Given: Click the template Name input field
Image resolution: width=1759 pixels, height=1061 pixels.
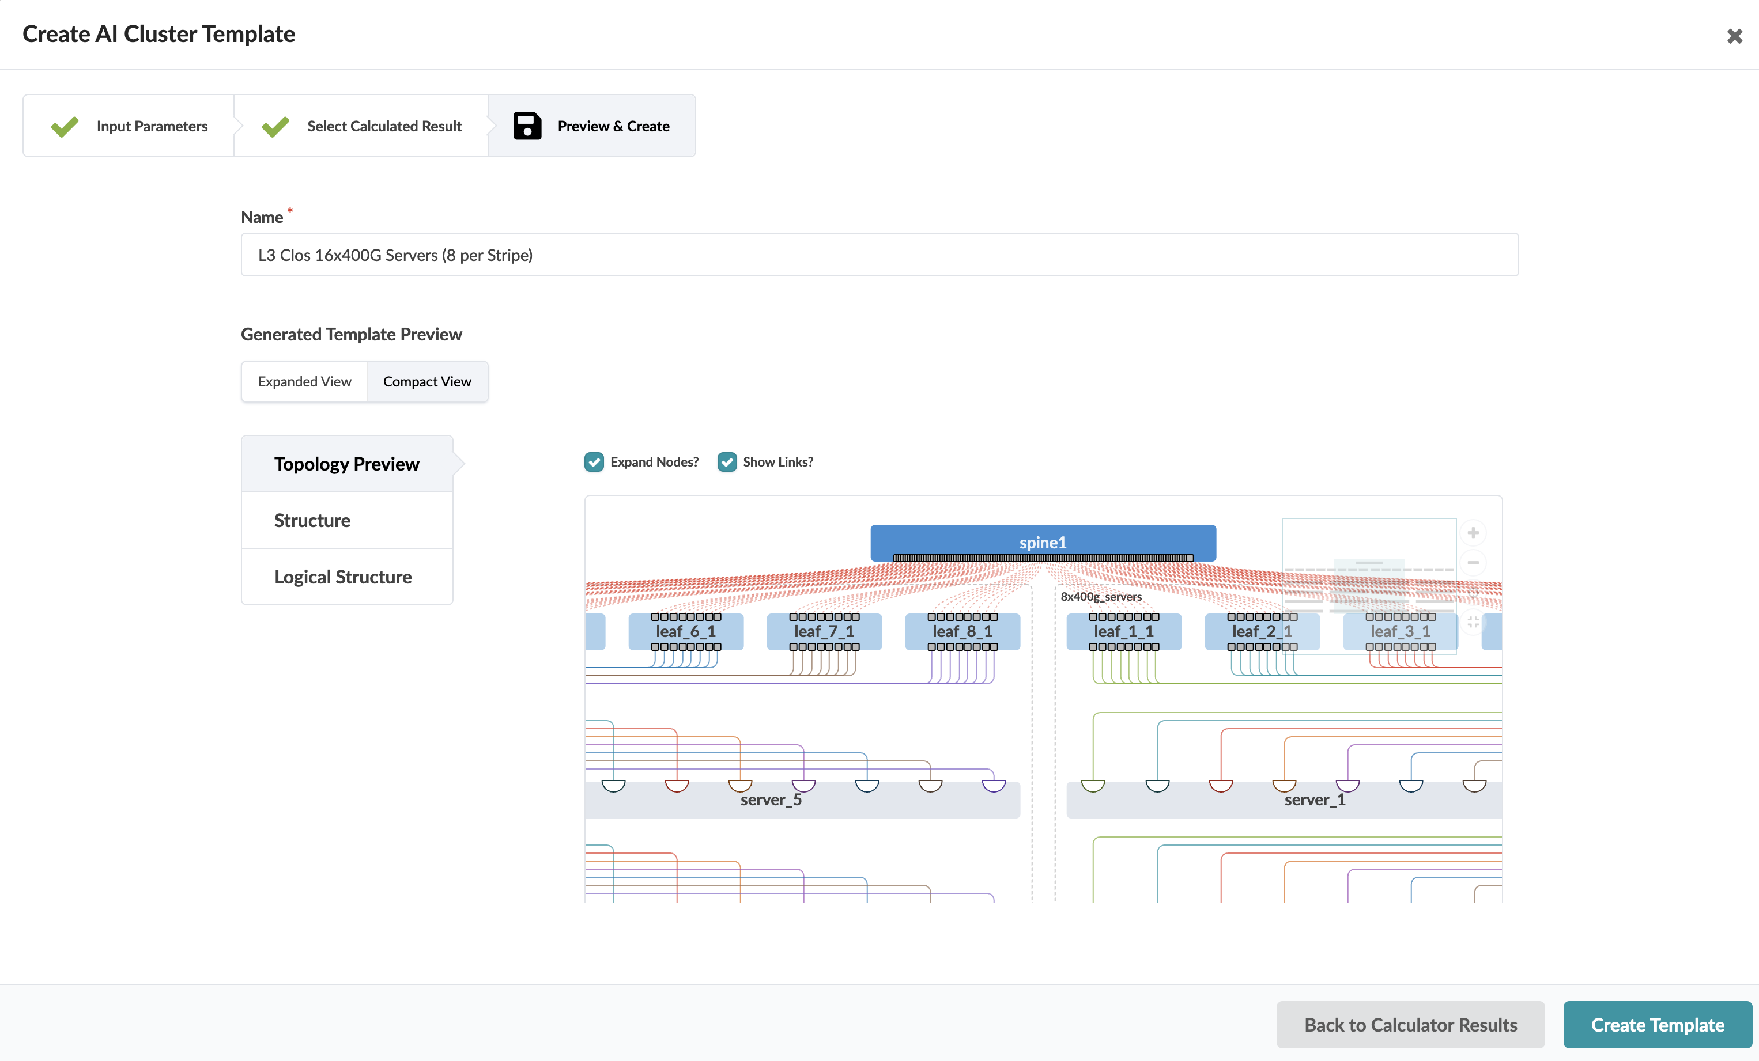Looking at the screenshot, I should tap(879, 255).
